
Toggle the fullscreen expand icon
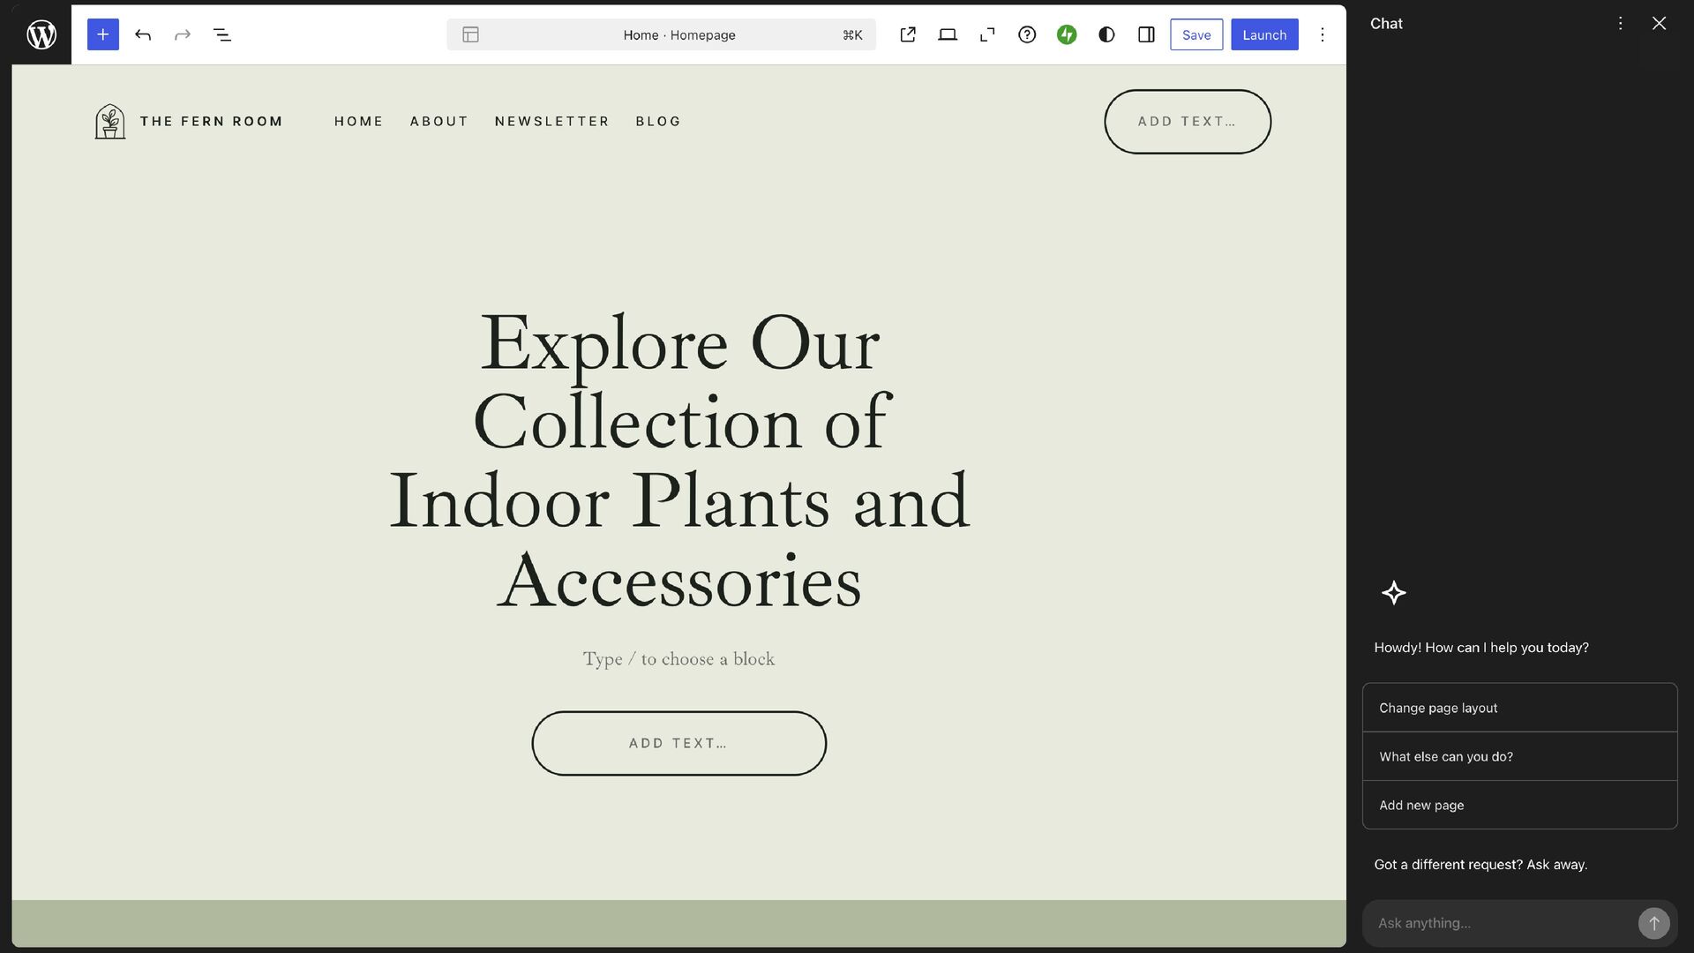[x=987, y=34]
